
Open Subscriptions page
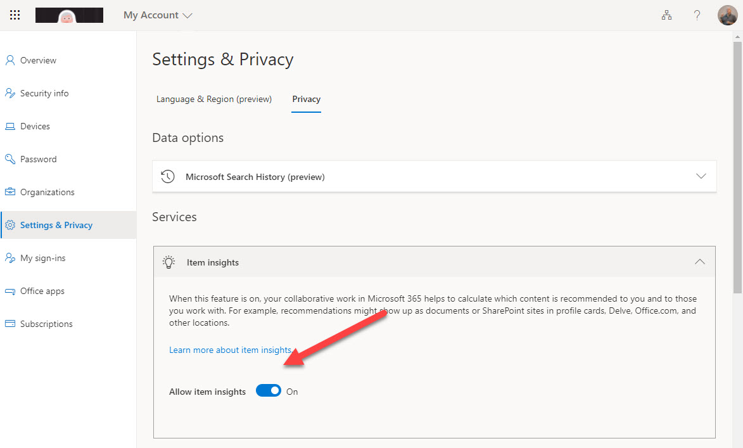46,324
